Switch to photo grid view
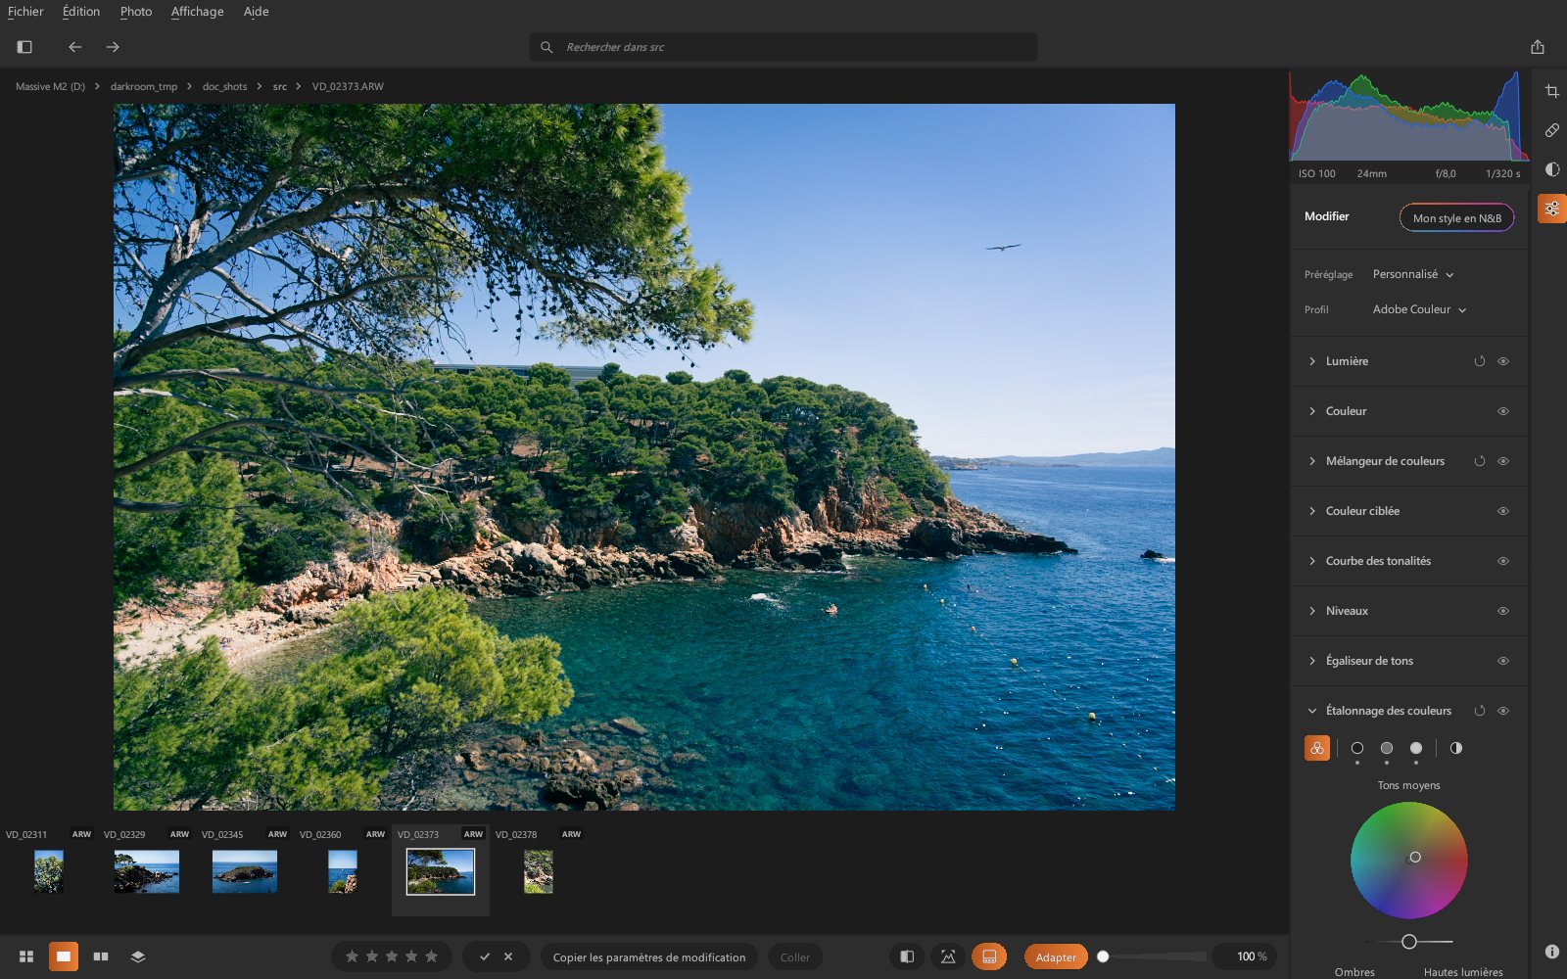The width and height of the screenshot is (1567, 979). coord(26,956)
